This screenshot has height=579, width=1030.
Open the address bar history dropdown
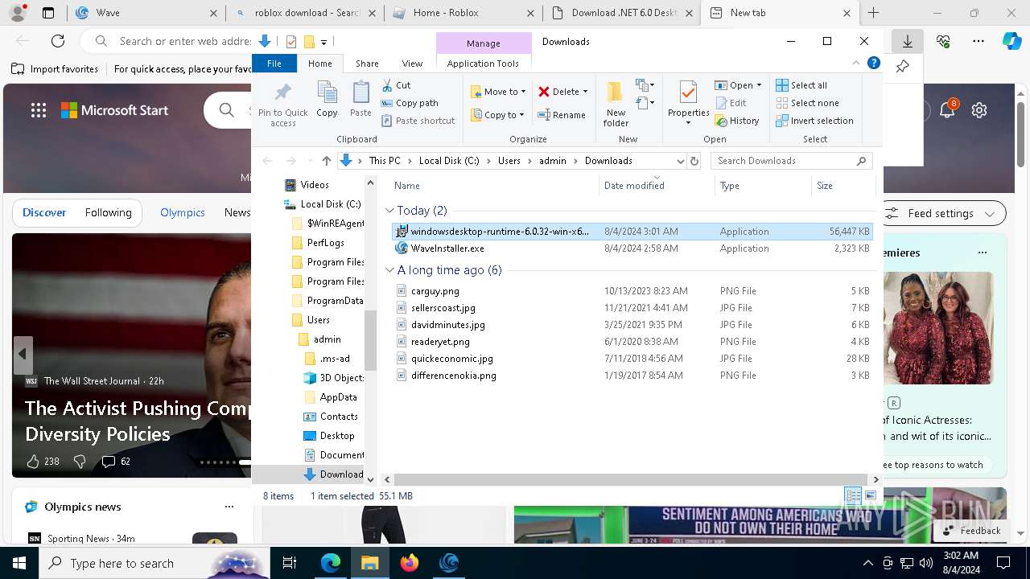pyautogui.click(x=681, y=161)
